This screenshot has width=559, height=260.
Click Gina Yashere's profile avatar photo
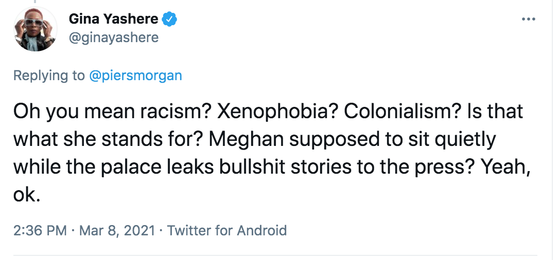click(x=34, y=29)
